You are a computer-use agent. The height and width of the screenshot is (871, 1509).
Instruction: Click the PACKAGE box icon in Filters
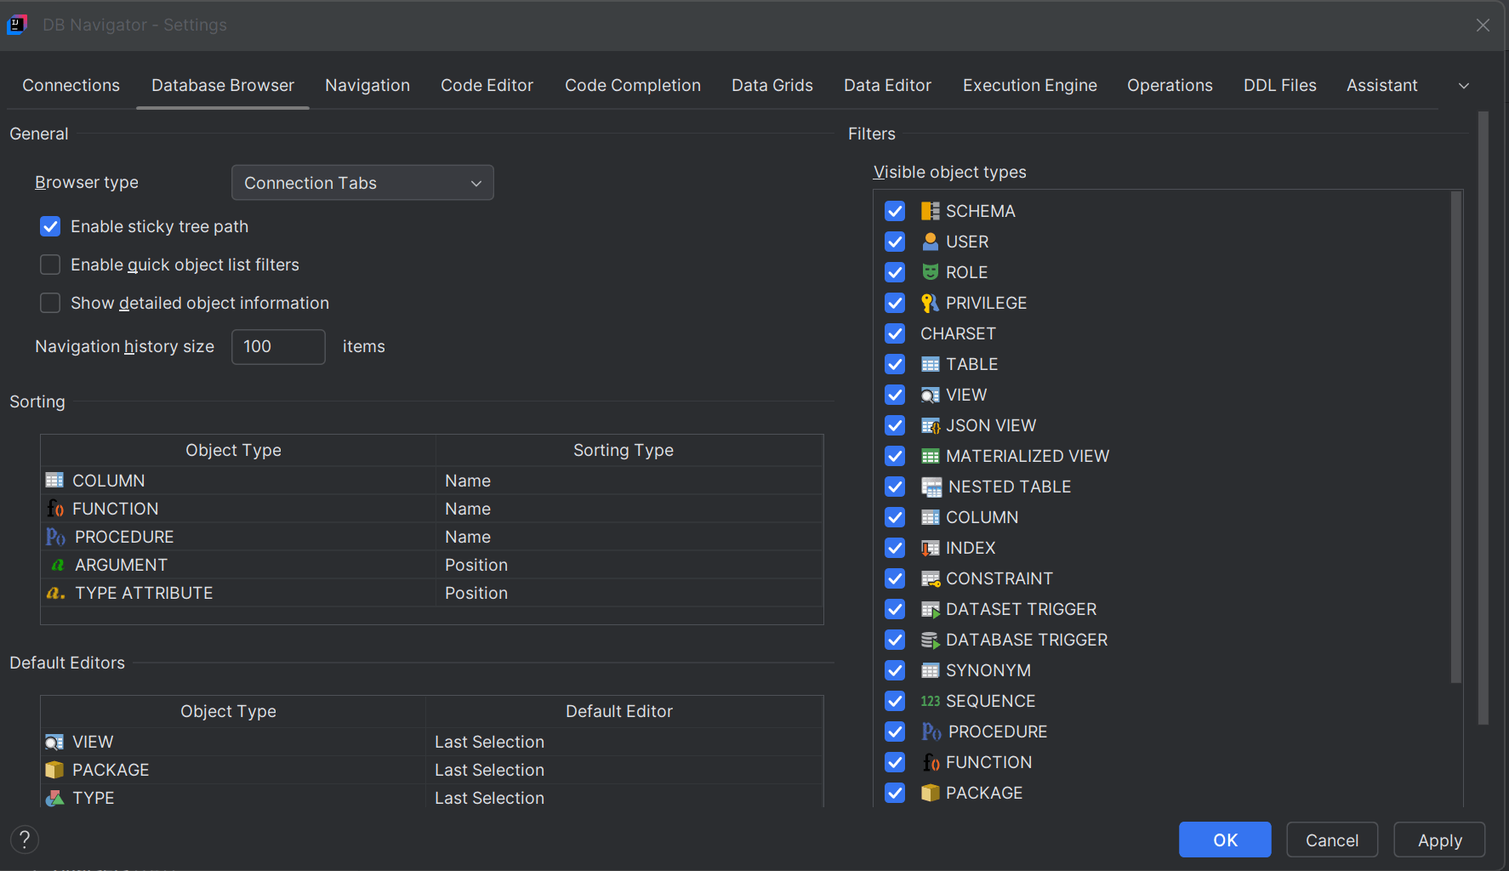pos(929,792)
